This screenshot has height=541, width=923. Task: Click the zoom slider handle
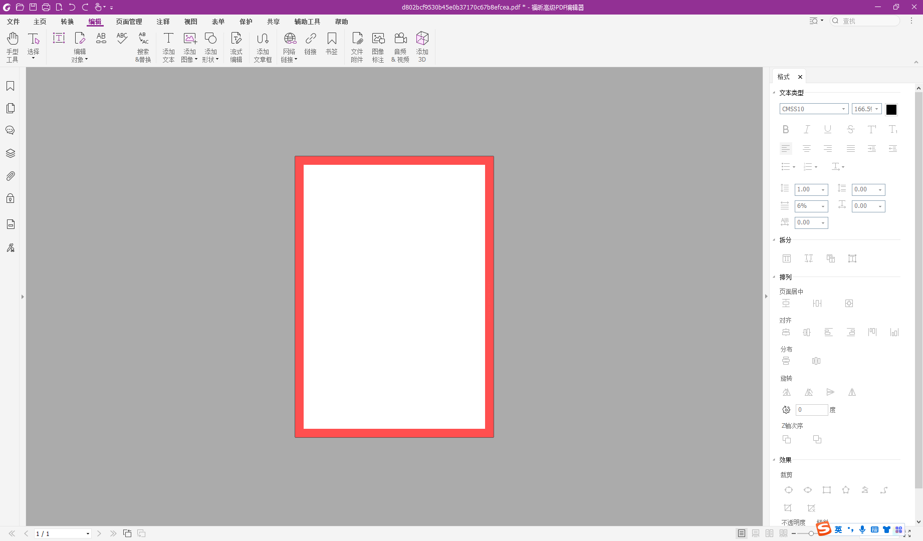pos(811,533)
